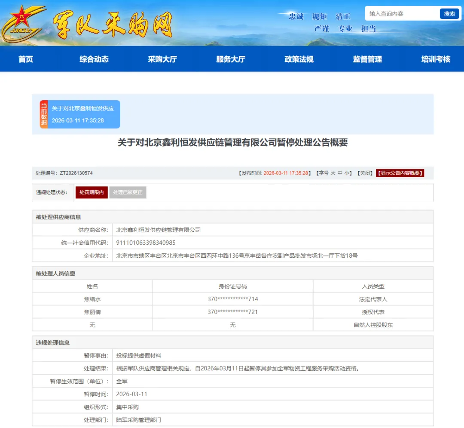This screenshot has height=428, width=464.
Task: Select ID number ending in 714
Action: [x=233, y=299]
